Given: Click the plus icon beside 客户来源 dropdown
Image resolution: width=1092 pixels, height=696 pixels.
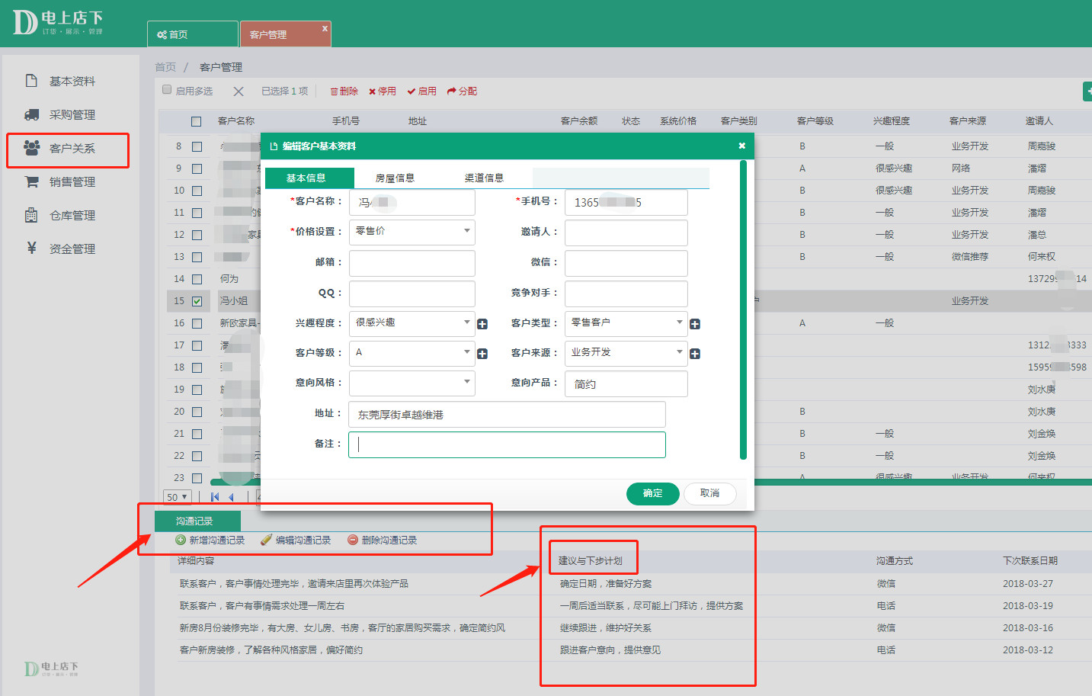Looking at the screenshot, I should [x=695, y=354].
